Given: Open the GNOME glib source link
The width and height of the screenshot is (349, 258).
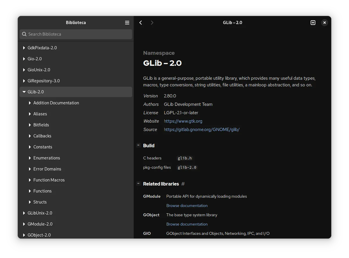Looking at the screenshot, I should [x=202, y=130].
